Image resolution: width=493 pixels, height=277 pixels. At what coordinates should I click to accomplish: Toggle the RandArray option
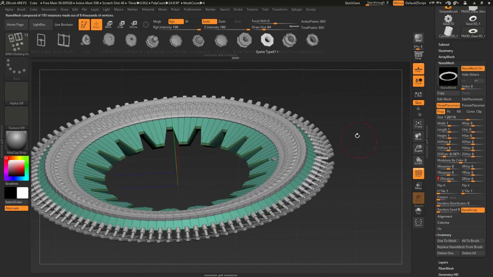473,210
